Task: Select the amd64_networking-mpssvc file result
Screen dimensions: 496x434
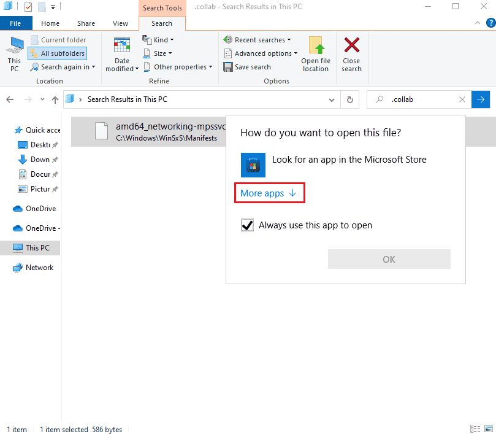Action: pos(148,132)
